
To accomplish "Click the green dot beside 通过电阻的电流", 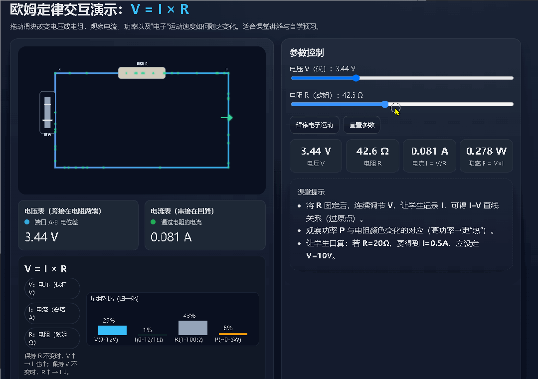I will tap(154, 222).
